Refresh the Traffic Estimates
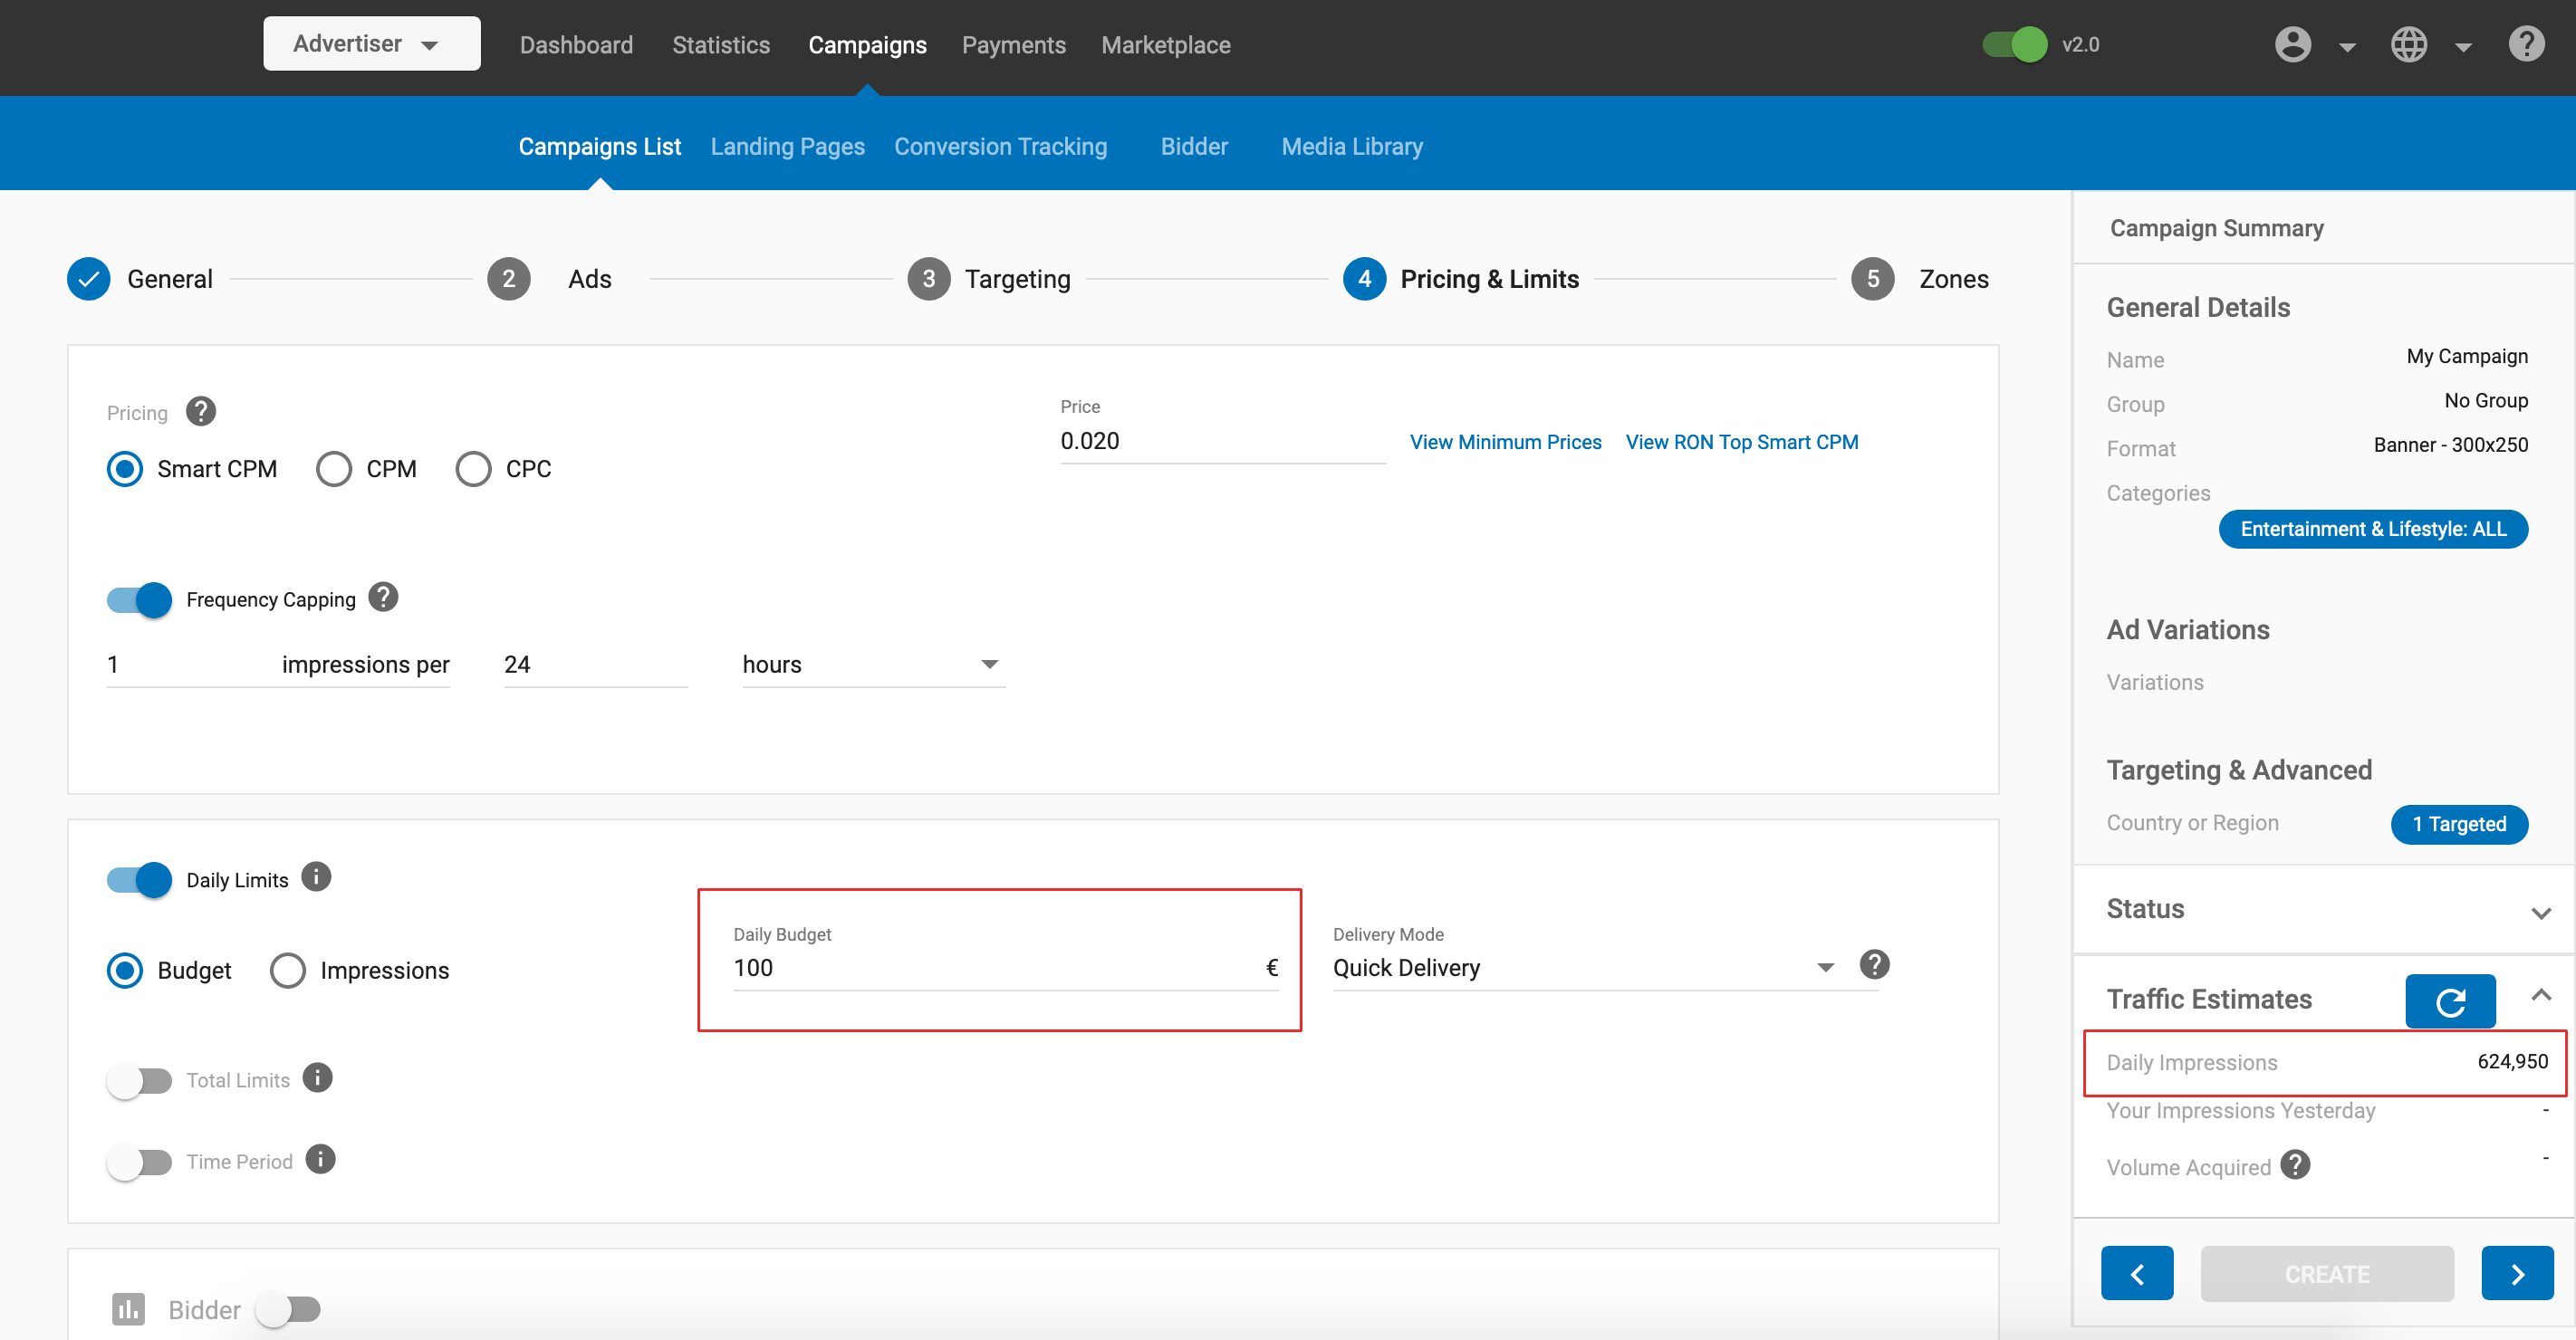This screenshot has width=2576, height=1340. pyautogui.click(x=2449, y=1000)
